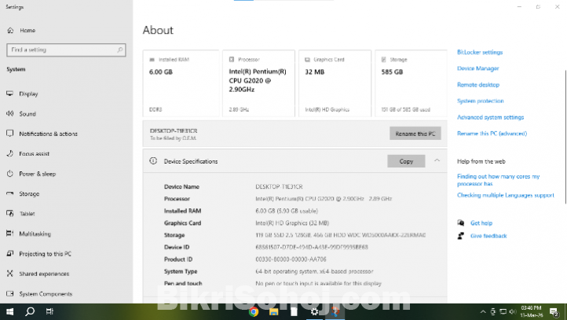Open Power & sleep settings

coord(37,174)
